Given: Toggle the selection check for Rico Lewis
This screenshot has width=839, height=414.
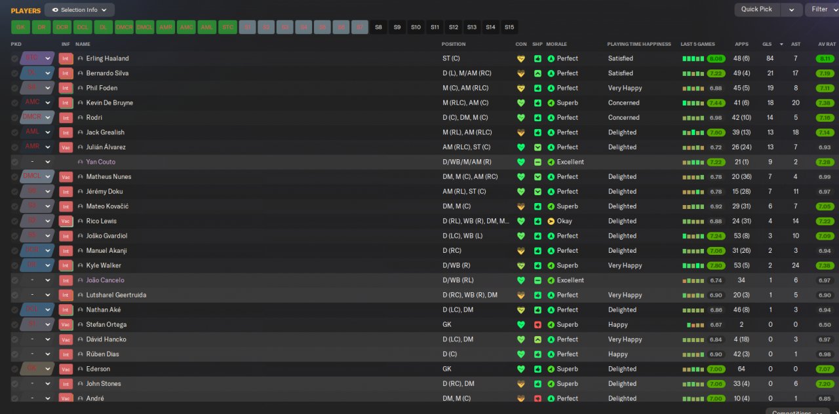Looking at the screenshot, I should [x=14, y=221].
